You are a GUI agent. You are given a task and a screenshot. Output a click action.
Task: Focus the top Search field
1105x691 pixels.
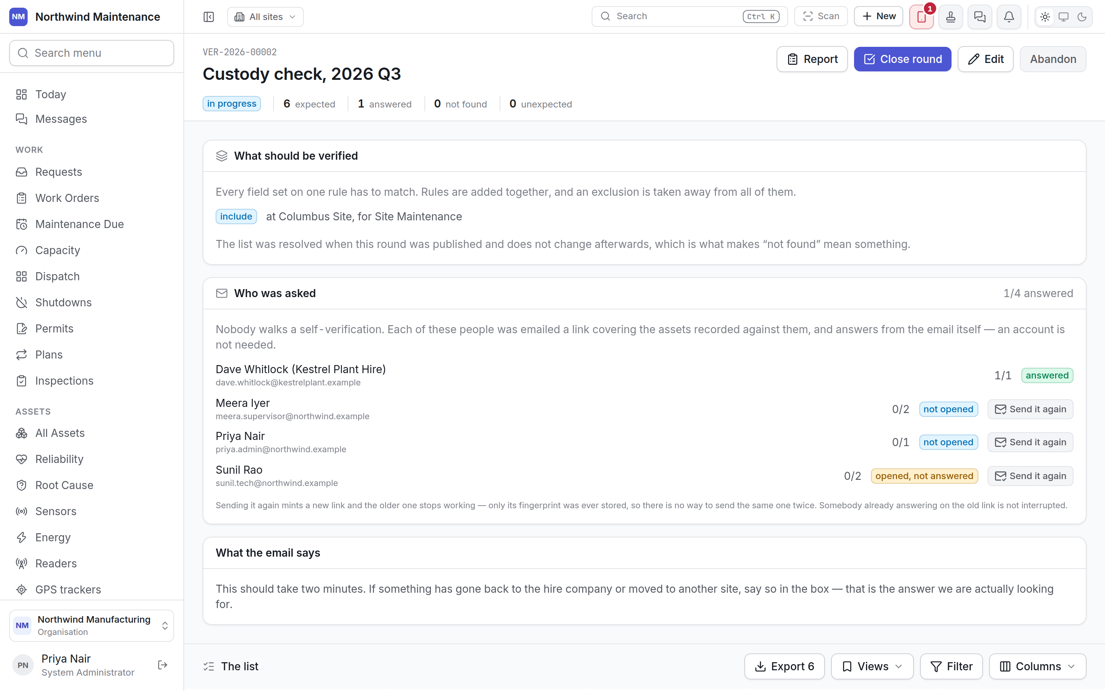[689, 16]
